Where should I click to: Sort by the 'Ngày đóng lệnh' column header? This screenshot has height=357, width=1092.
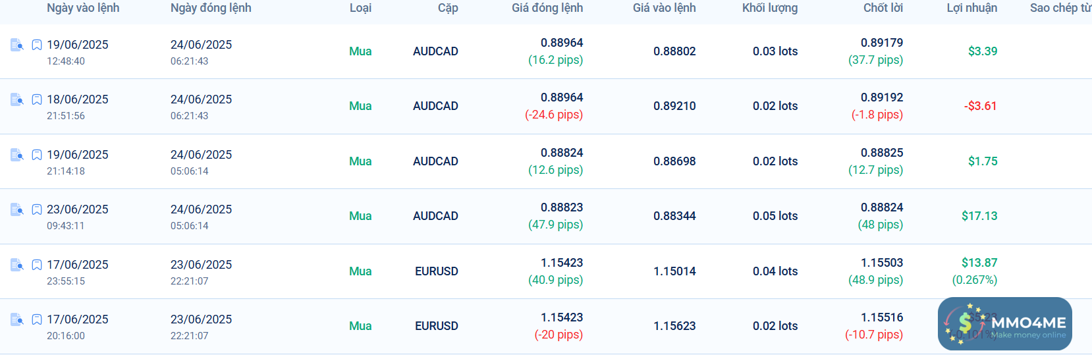click(211, 8)
